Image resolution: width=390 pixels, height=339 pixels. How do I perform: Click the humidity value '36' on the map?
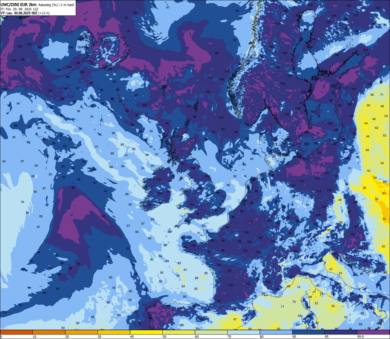click(364, 188)
